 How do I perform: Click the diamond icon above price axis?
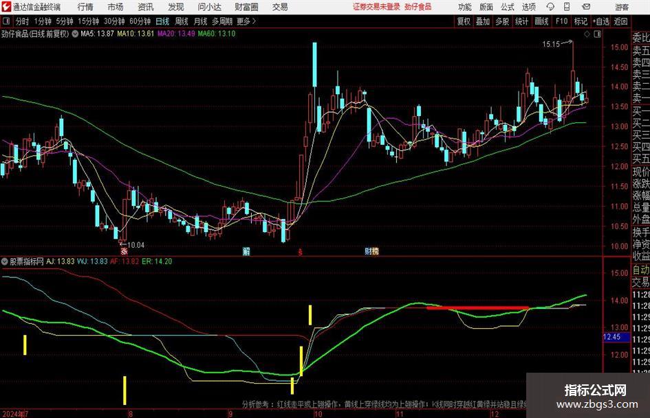click(587, 34)
